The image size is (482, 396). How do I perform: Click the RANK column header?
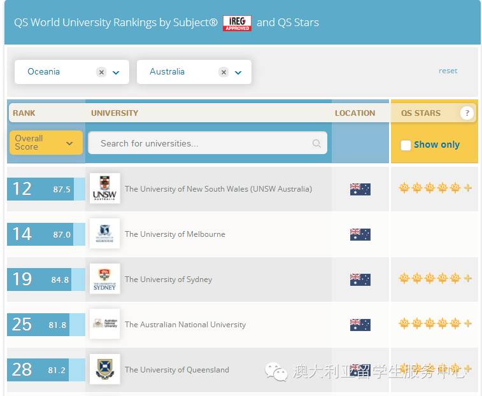[x=24, y=113]
